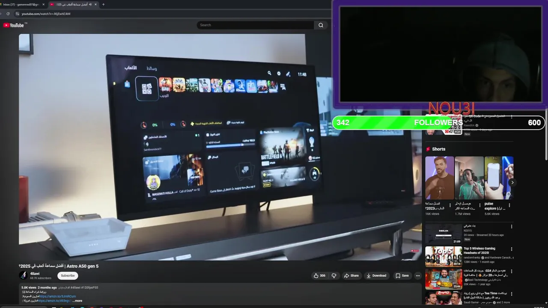Click the 'randomfrankp' channel name
Image resolution: width=548 pixels, height=308 pixels.
coord(472,258)
